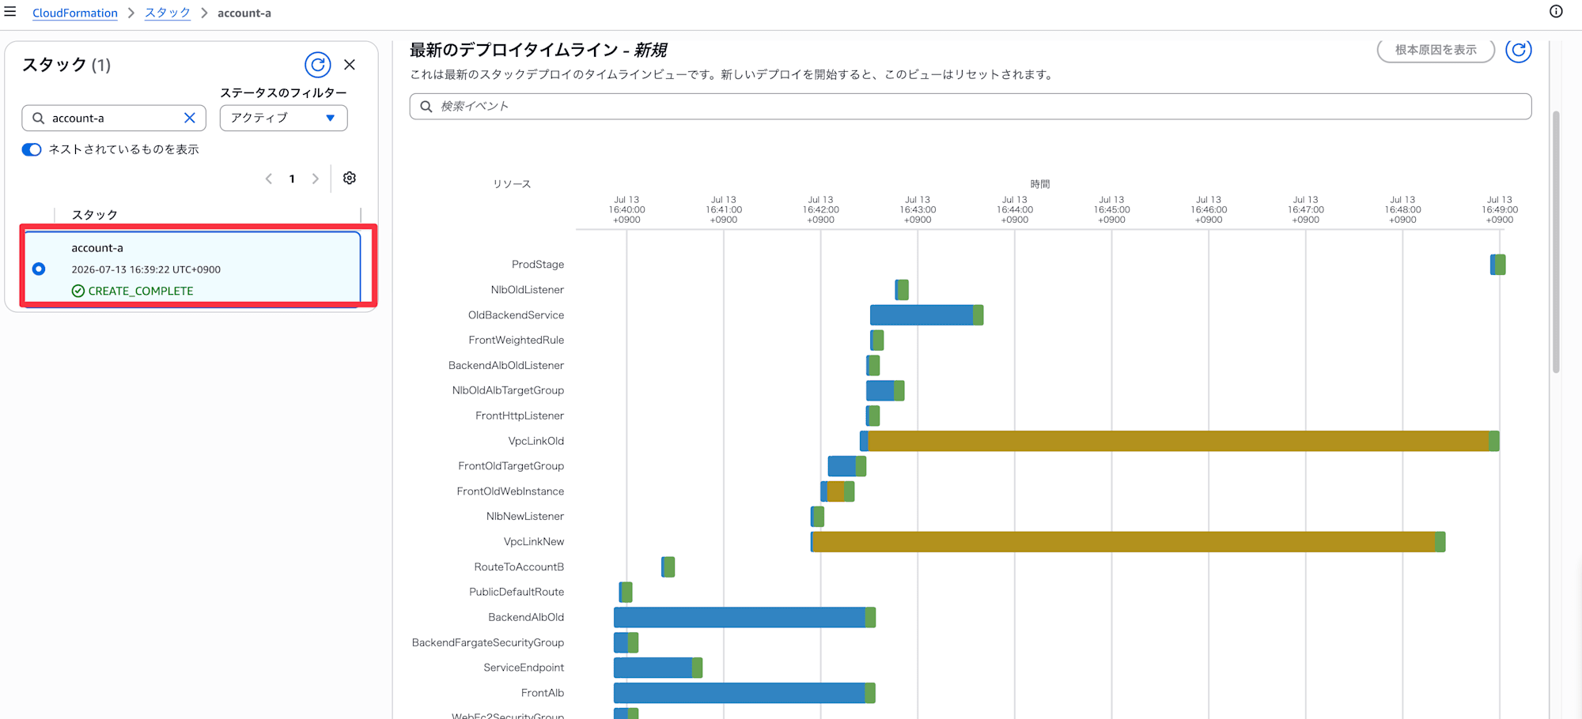The width and height of the screenshot is (1582, 719).
Task: Click スタック breadcrumb link
Action: point(168,13)
